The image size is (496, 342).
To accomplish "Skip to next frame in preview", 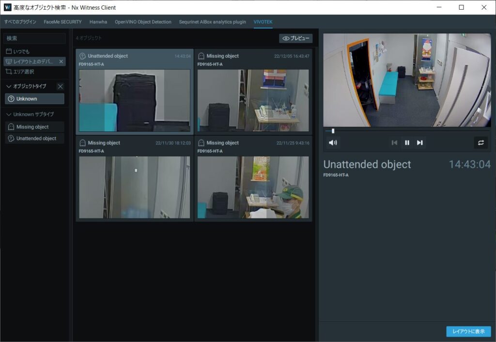I will coord(419,142).
